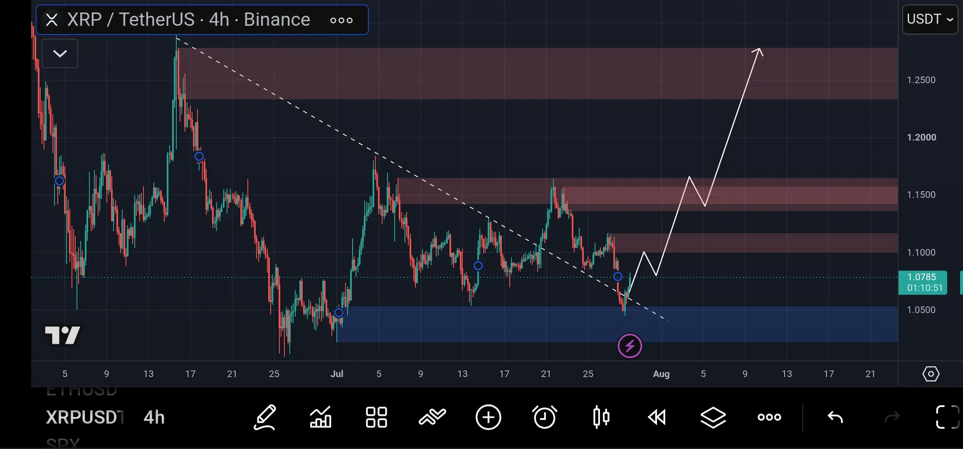Select the drawing pencil tool
963x449 pixels.
(x=265, y=417)
